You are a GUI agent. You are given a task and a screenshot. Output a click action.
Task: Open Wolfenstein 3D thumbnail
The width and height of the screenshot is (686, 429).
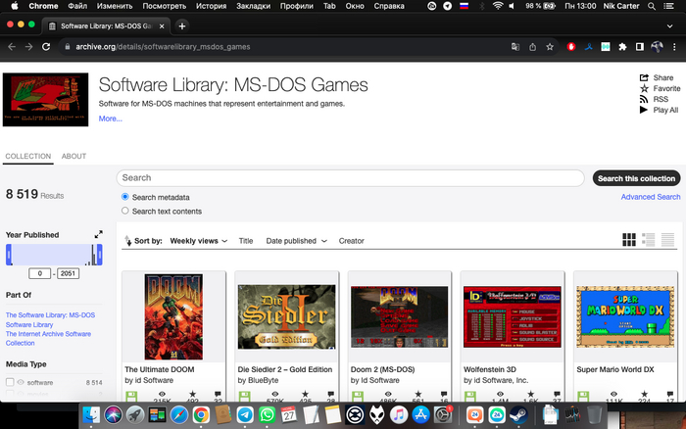point(513,317)
